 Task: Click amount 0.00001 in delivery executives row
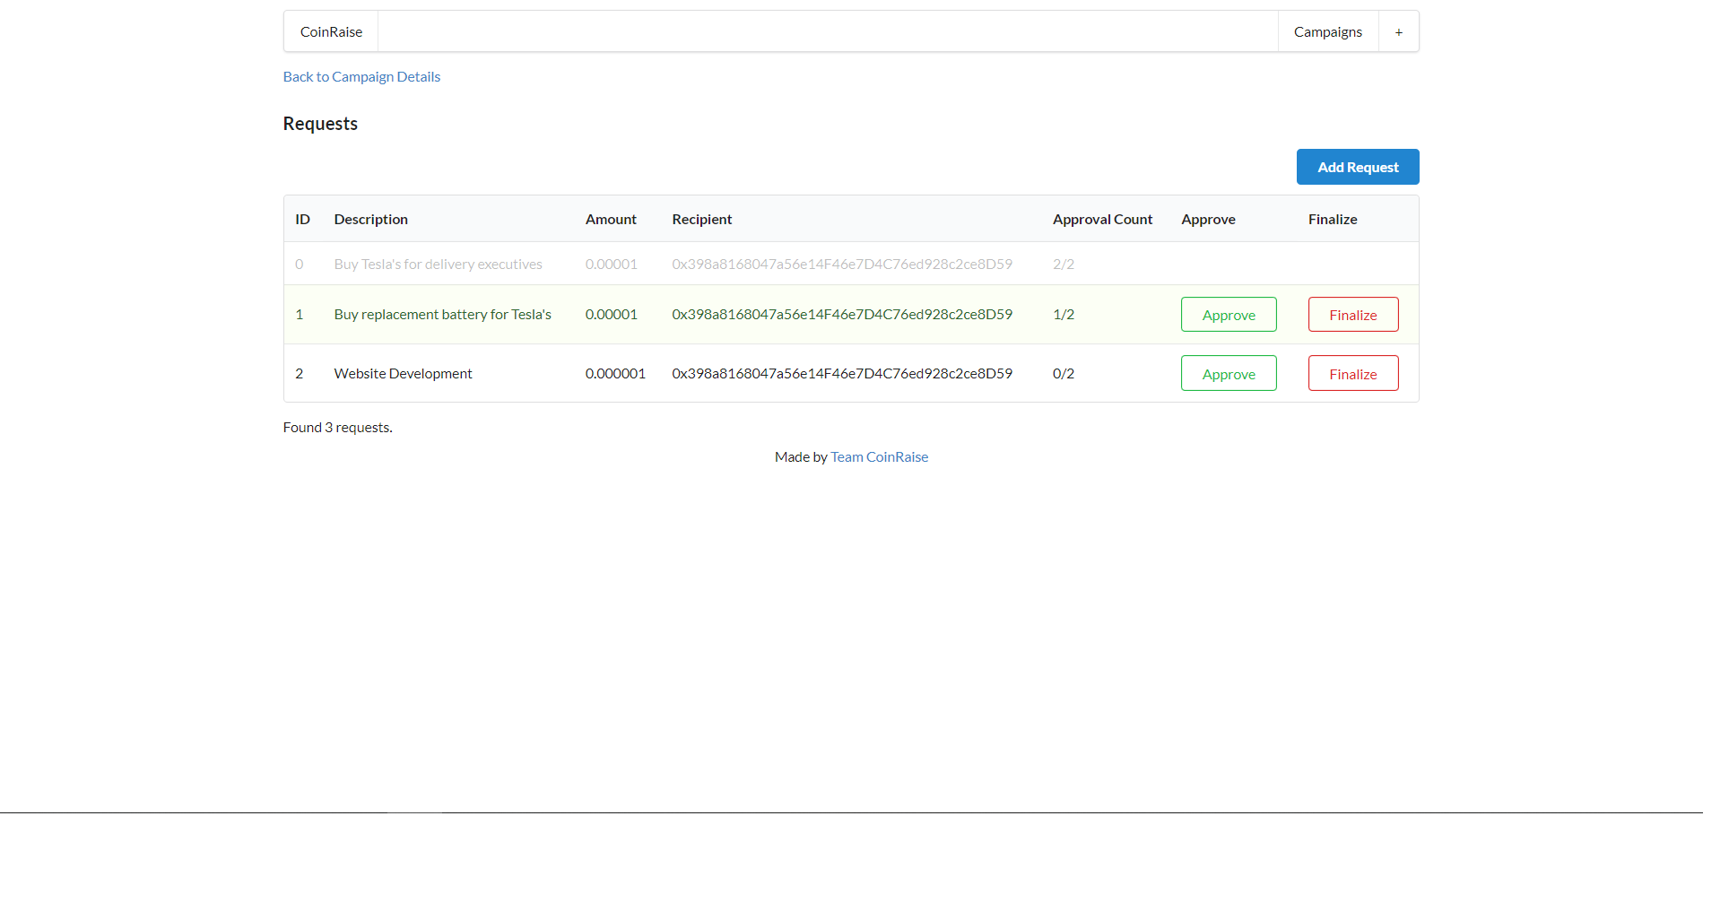(x=612, y=264)
